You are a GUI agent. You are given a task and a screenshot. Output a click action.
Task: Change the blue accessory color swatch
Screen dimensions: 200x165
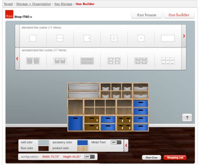point(82,143)
